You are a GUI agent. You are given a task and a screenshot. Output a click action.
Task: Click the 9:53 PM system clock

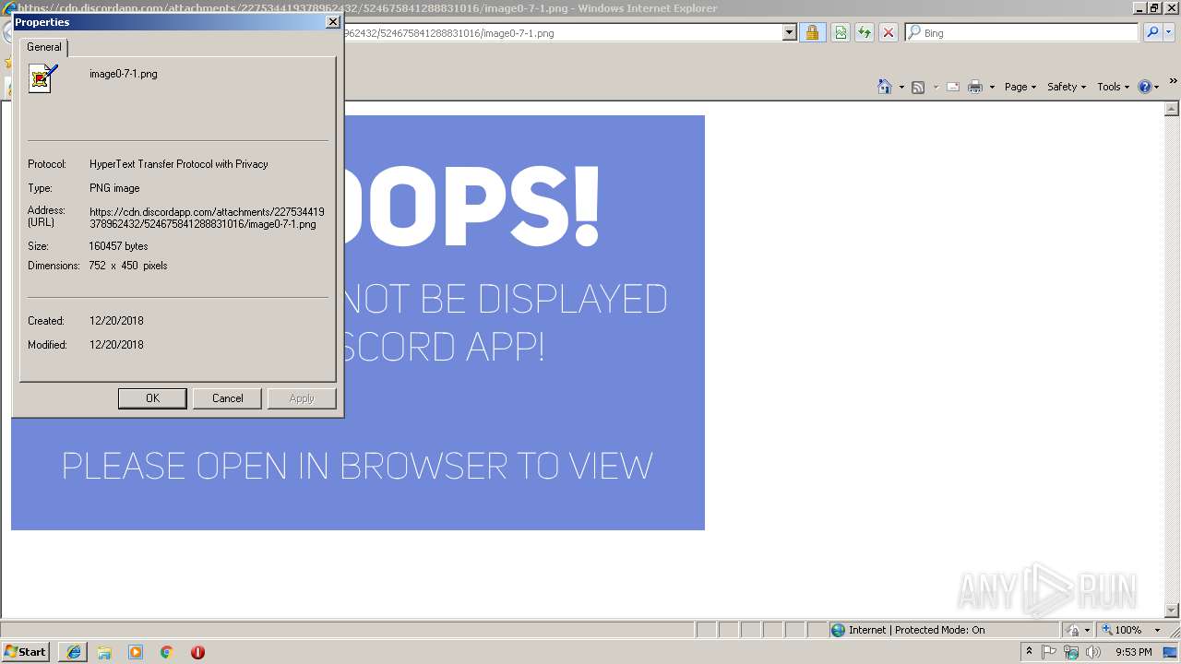click(x=1134, y=652)
